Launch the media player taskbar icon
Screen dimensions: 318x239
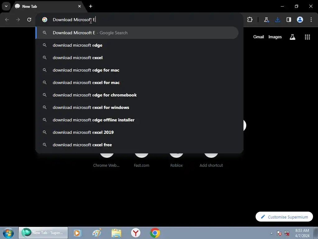point(77,233)
